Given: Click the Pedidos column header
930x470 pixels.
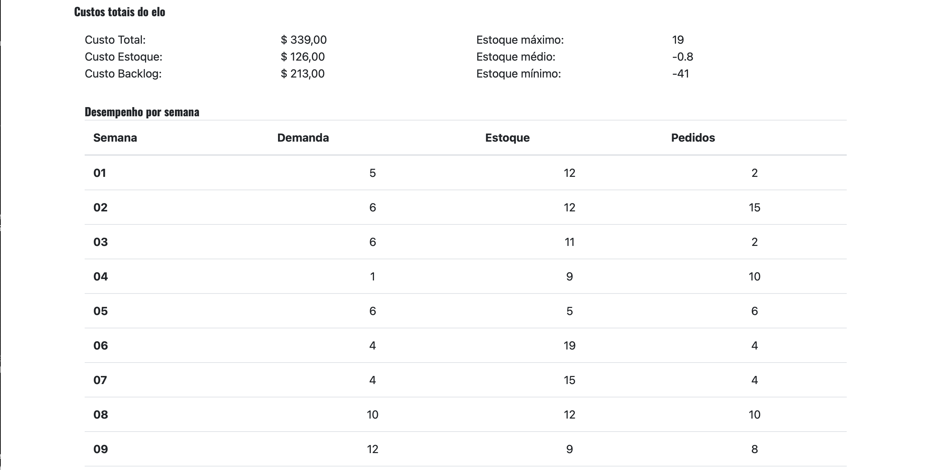Looking at the screenshot, I should click(693, 138).
